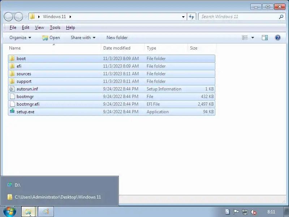Select the bootmgr file name
This screenshot has height=217, width=289.
tap(25, 97)
